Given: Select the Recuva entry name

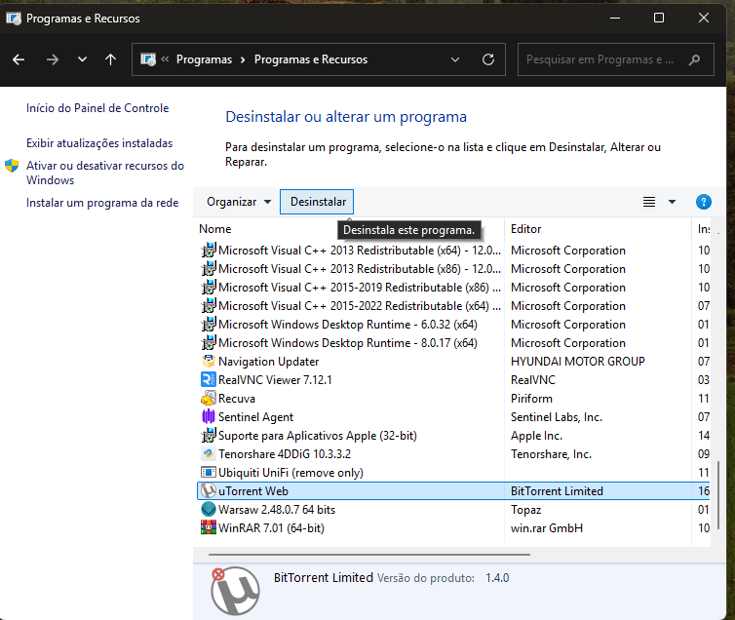Looking at the screenshot, I should (237, 399).
